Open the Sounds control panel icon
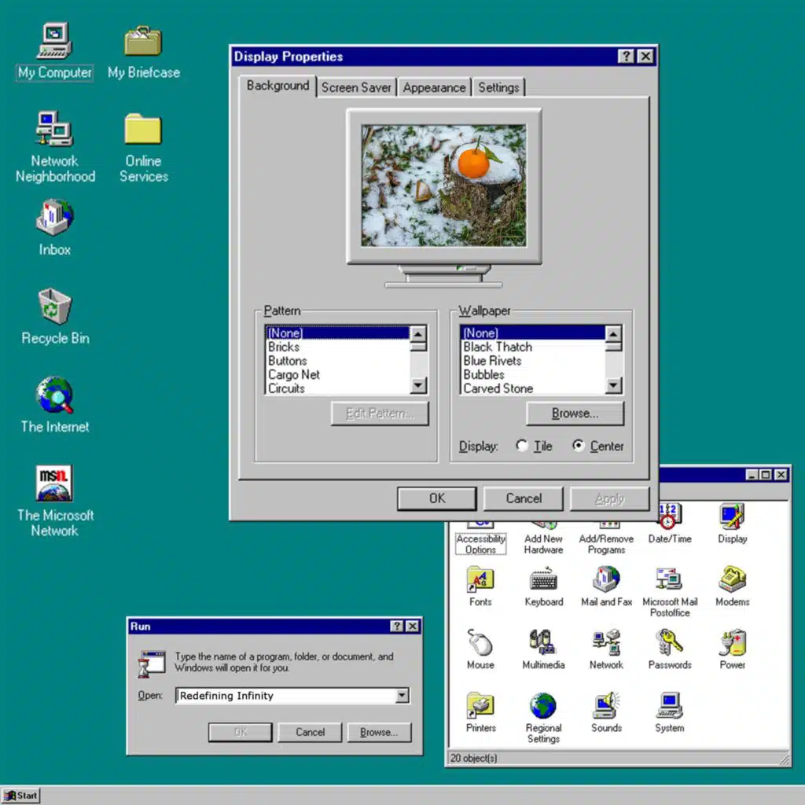Screen dimensions: 805x805 pyautogui.click(x=606, y=706)
